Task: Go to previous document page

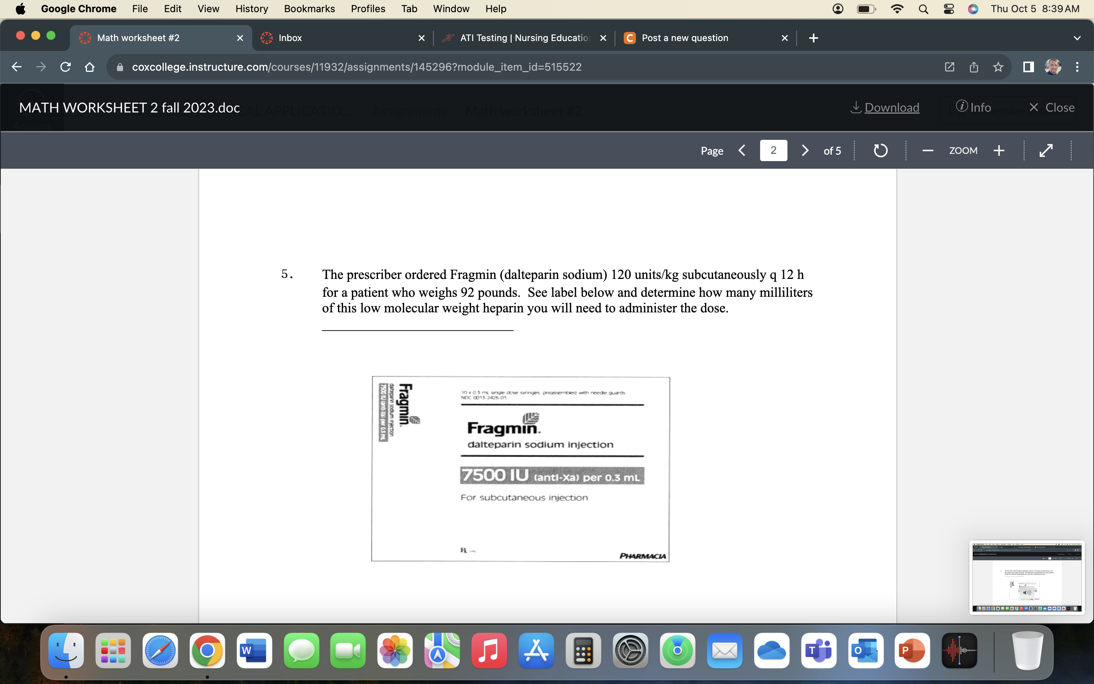Action: 742,150
